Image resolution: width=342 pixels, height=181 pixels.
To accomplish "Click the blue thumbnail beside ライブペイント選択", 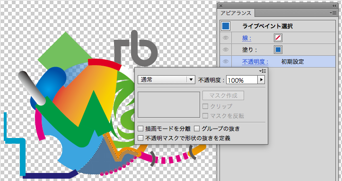I will pyautogui.click(x=226, y=26).
